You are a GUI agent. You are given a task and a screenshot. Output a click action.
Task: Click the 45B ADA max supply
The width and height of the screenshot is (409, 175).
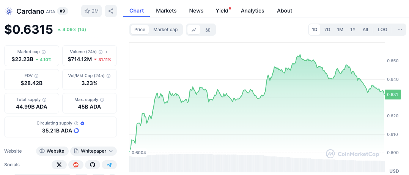90,107
